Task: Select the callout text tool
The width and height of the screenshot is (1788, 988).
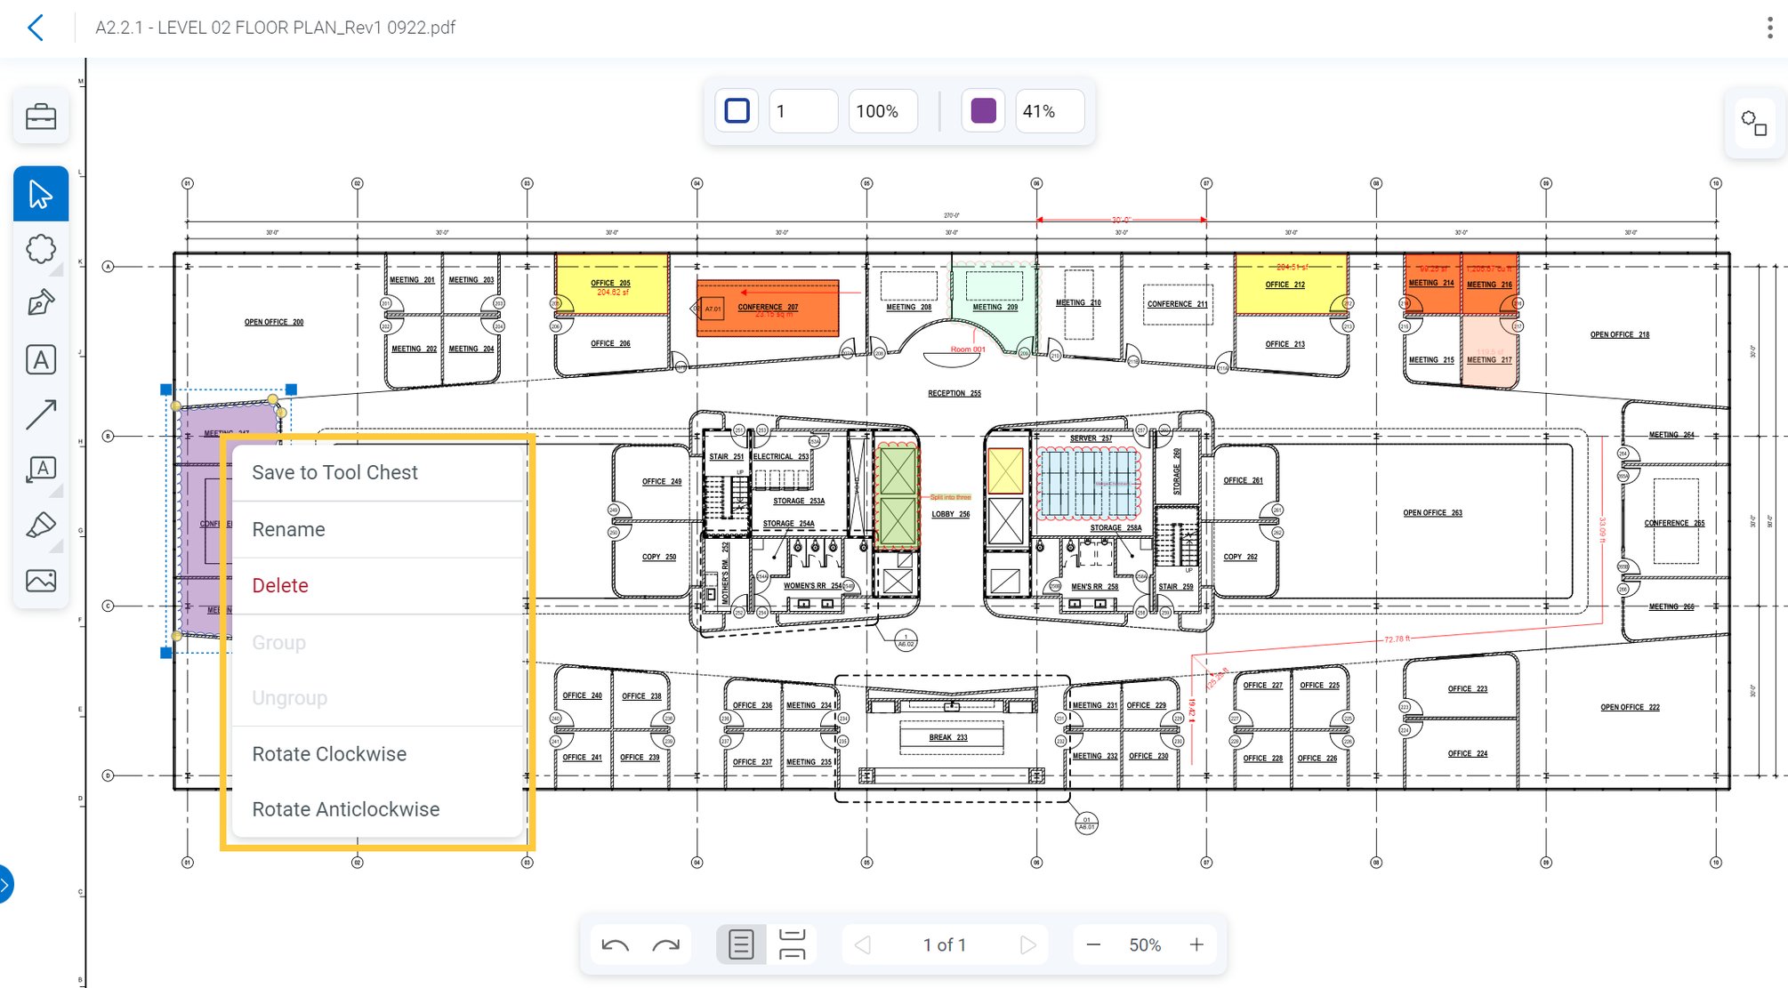Action: point(40,470)
